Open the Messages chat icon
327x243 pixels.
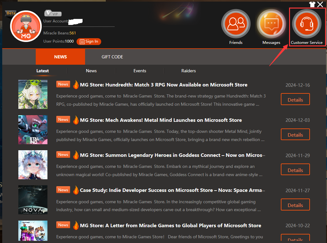point(271,24)
